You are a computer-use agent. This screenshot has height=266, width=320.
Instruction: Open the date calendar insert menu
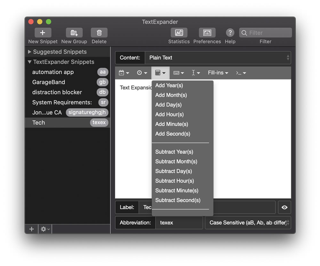pos(124,73)
